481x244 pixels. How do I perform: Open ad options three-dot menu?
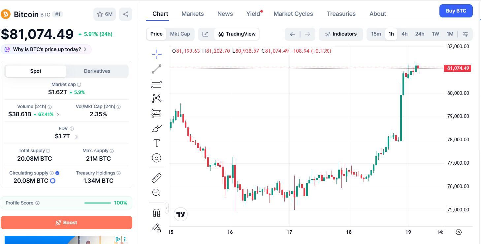125,239
